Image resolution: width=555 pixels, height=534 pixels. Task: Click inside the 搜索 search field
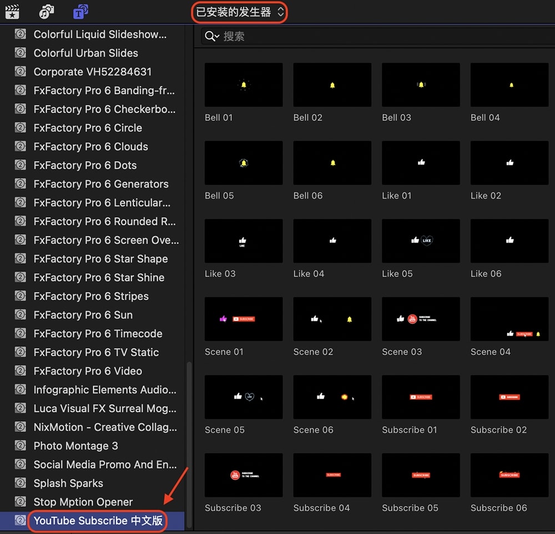(x=377, y=37)
